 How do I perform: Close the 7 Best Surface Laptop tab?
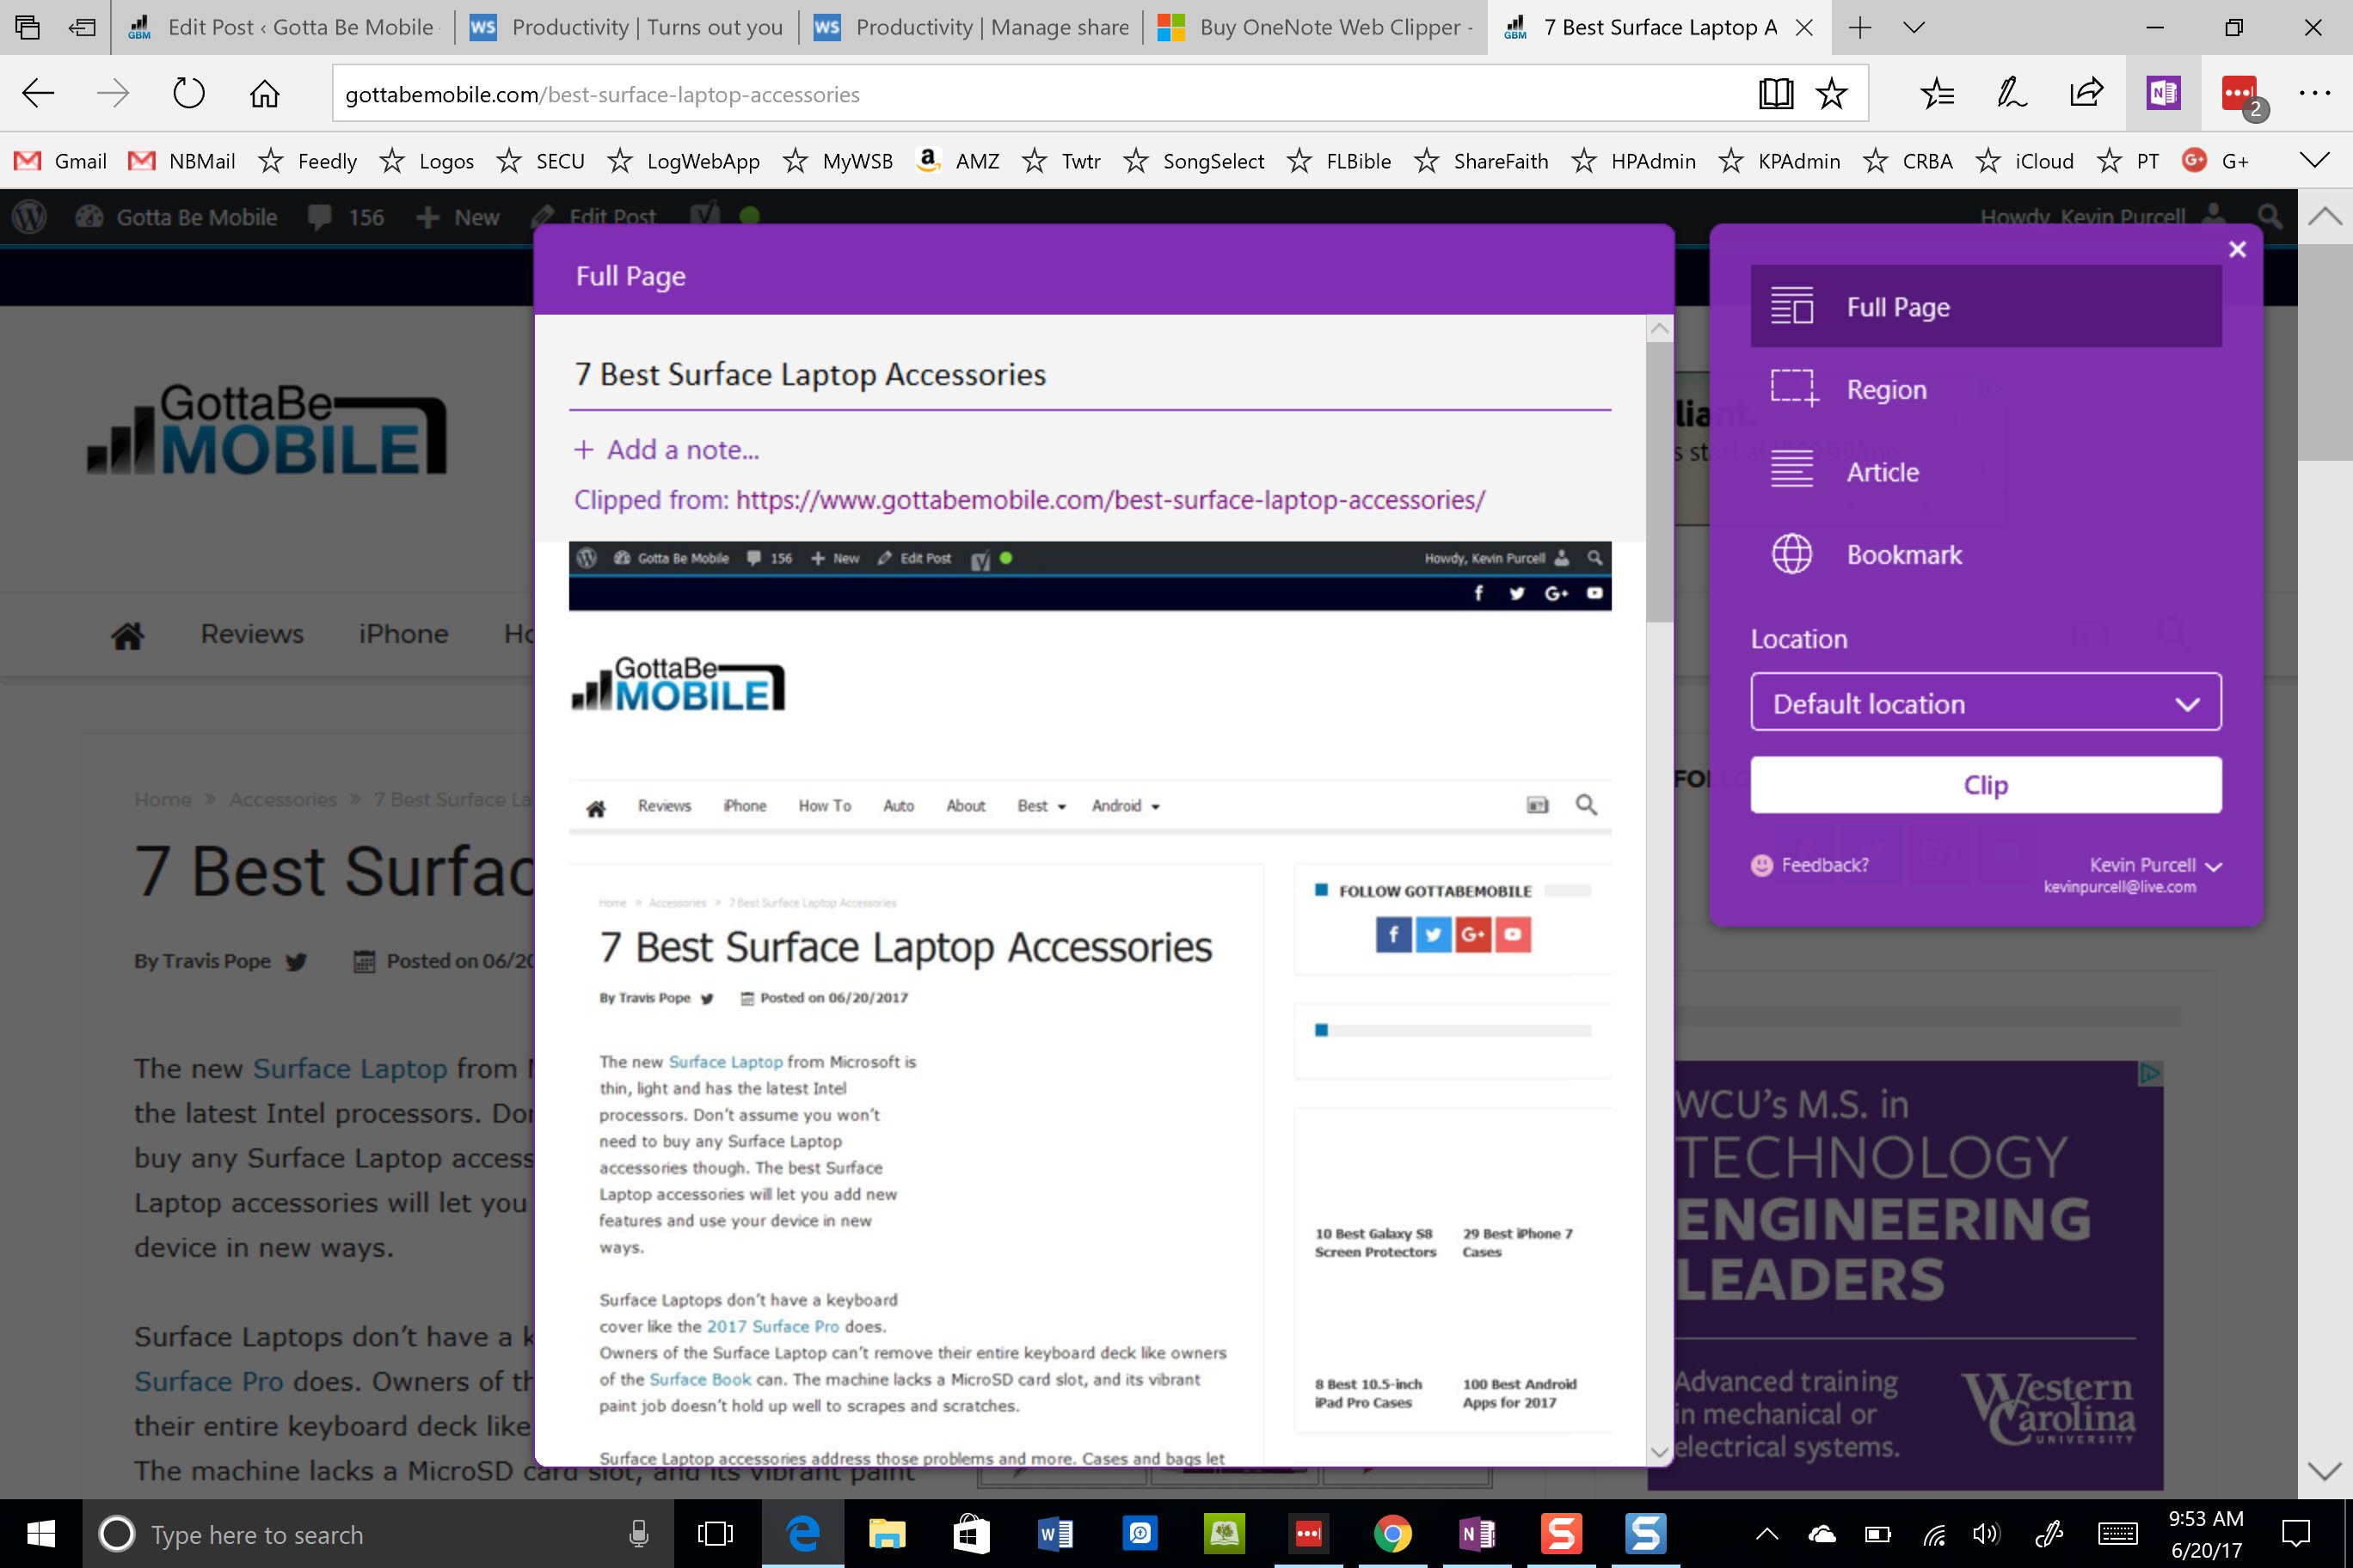coord(1803,27)
